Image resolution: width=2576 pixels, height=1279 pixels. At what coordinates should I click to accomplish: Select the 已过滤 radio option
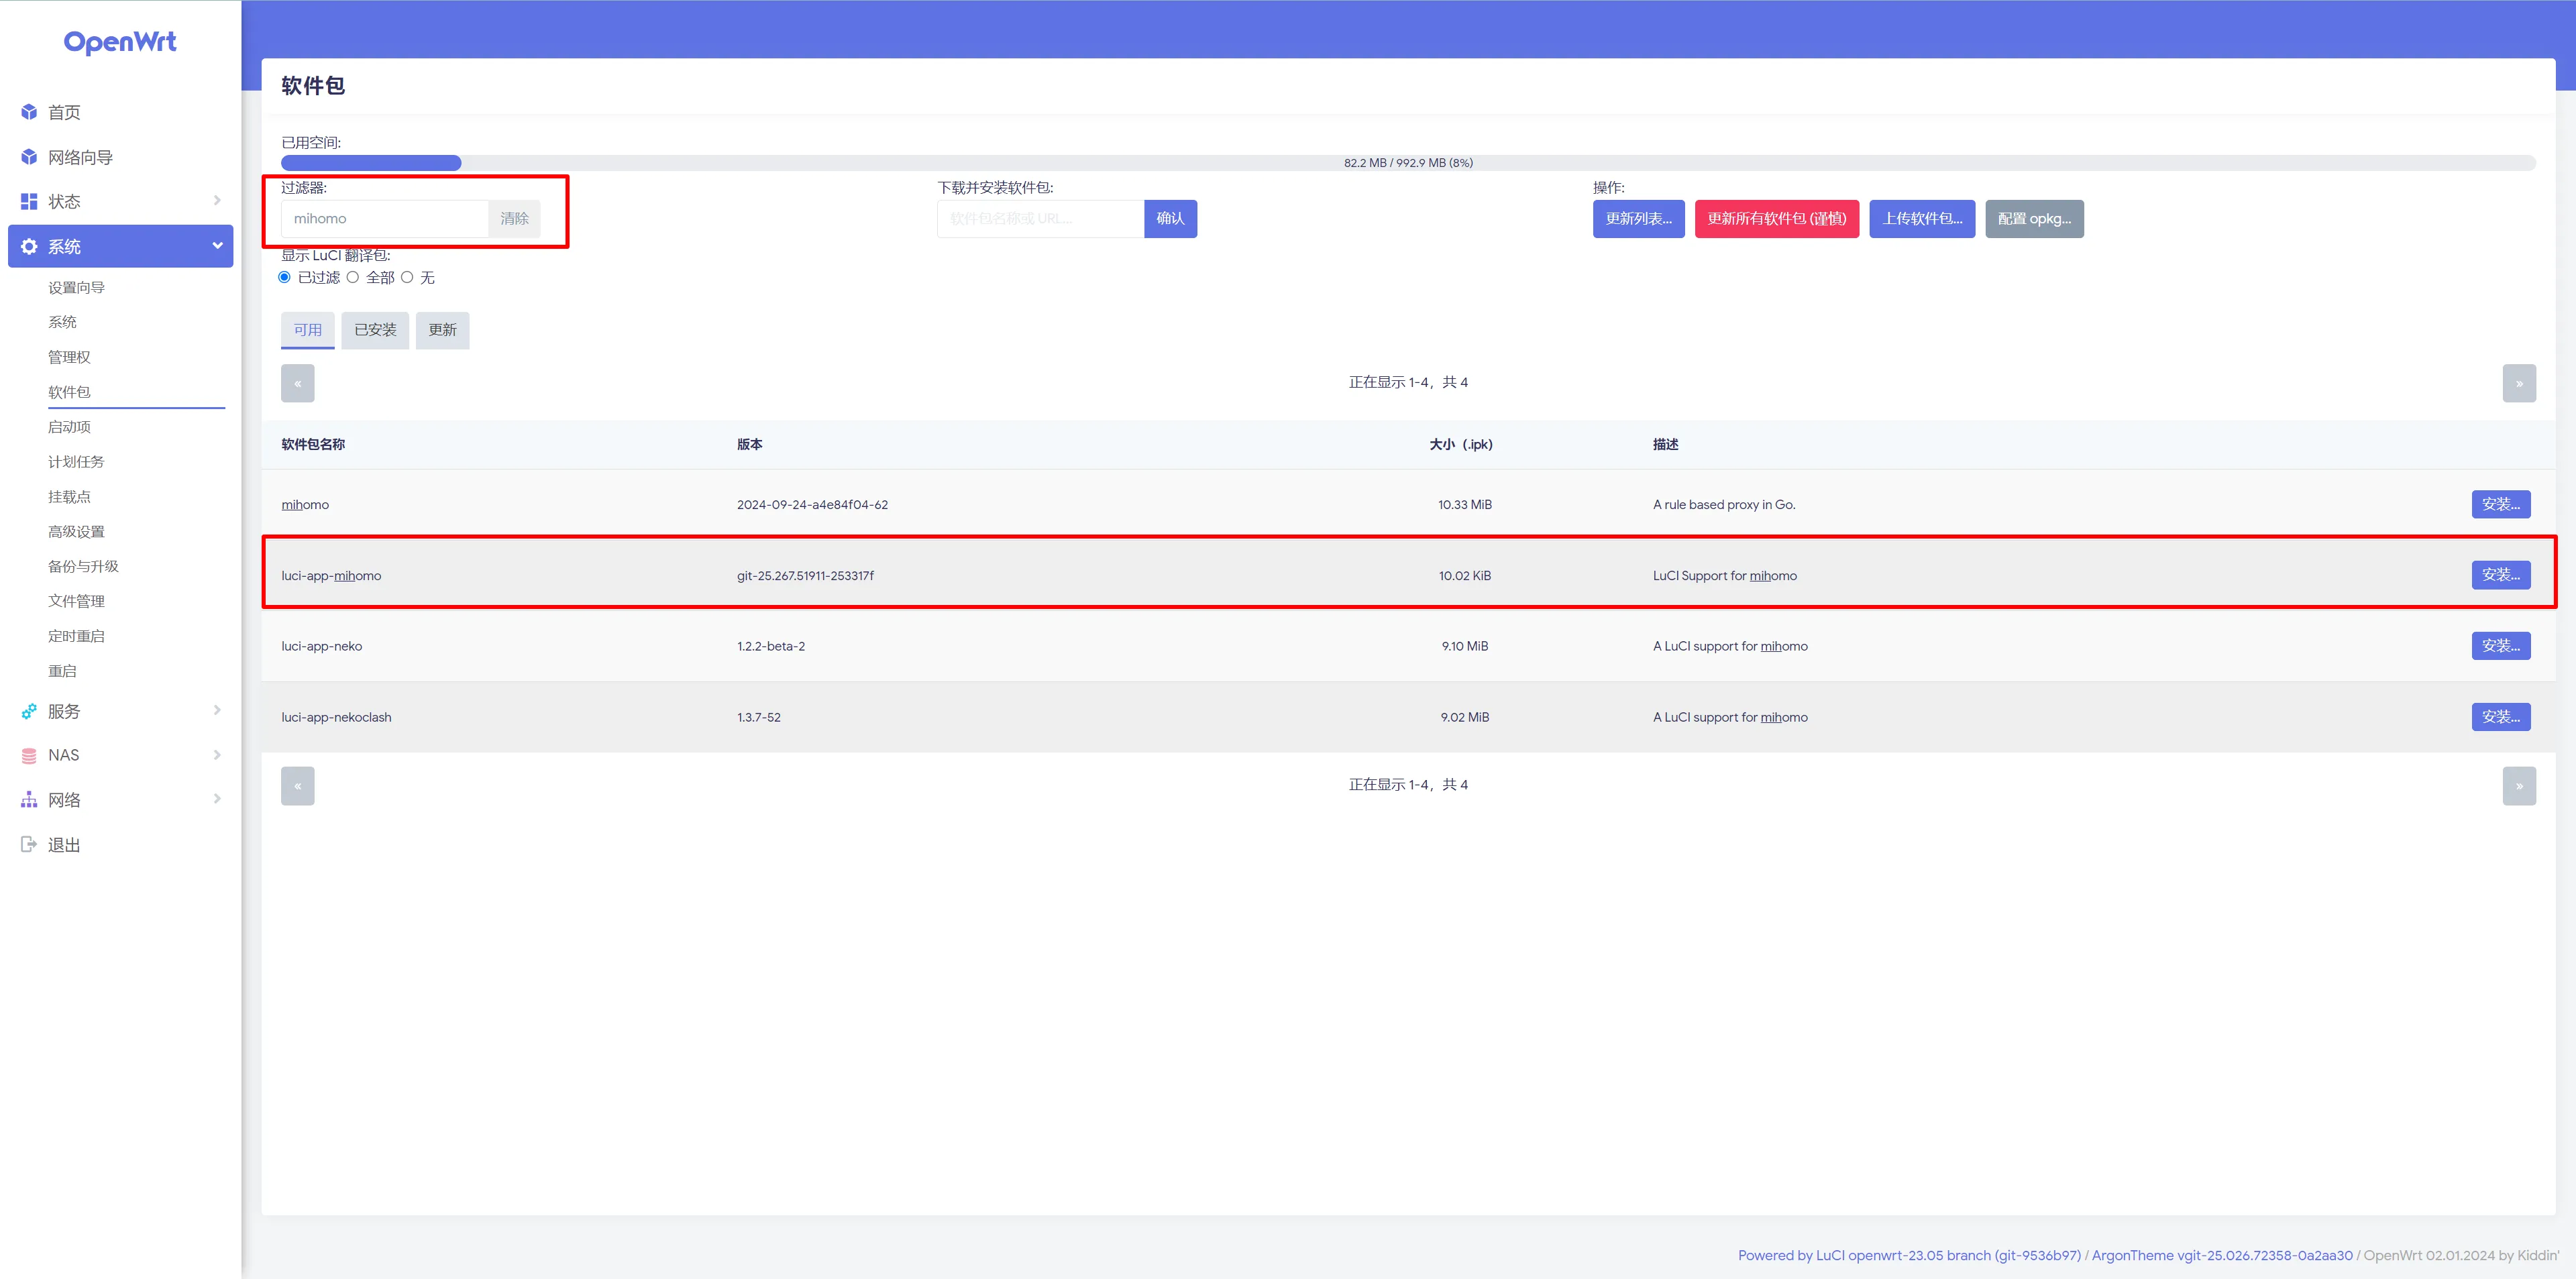pyautogui.click(x=285, y=277)
